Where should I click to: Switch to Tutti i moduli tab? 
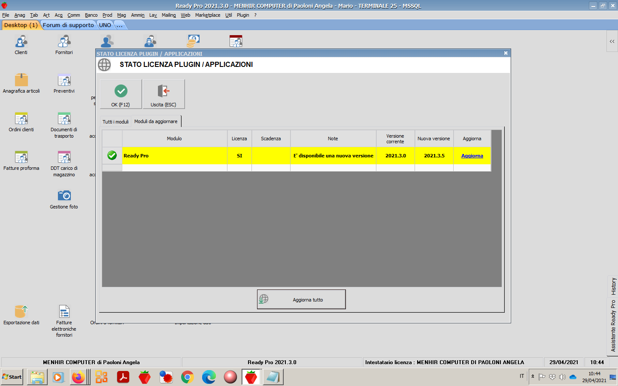tap(115, 122)
